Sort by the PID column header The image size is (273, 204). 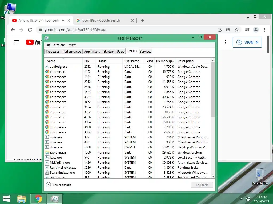coord(89,61)
